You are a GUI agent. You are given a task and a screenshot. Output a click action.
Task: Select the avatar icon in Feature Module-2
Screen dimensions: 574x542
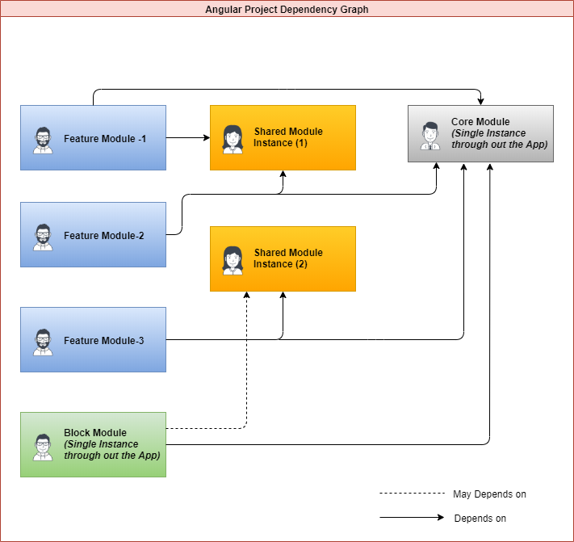tap(43, 236)
